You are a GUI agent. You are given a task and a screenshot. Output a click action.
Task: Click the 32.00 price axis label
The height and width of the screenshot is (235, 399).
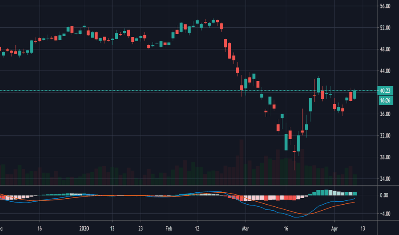[x=385, y=136]
